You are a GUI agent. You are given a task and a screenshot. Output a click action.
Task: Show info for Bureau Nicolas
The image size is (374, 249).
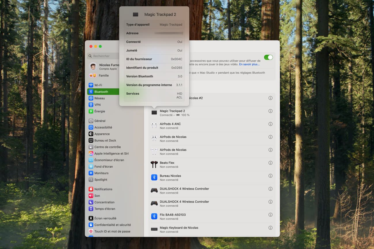click(x=270, y=176)
